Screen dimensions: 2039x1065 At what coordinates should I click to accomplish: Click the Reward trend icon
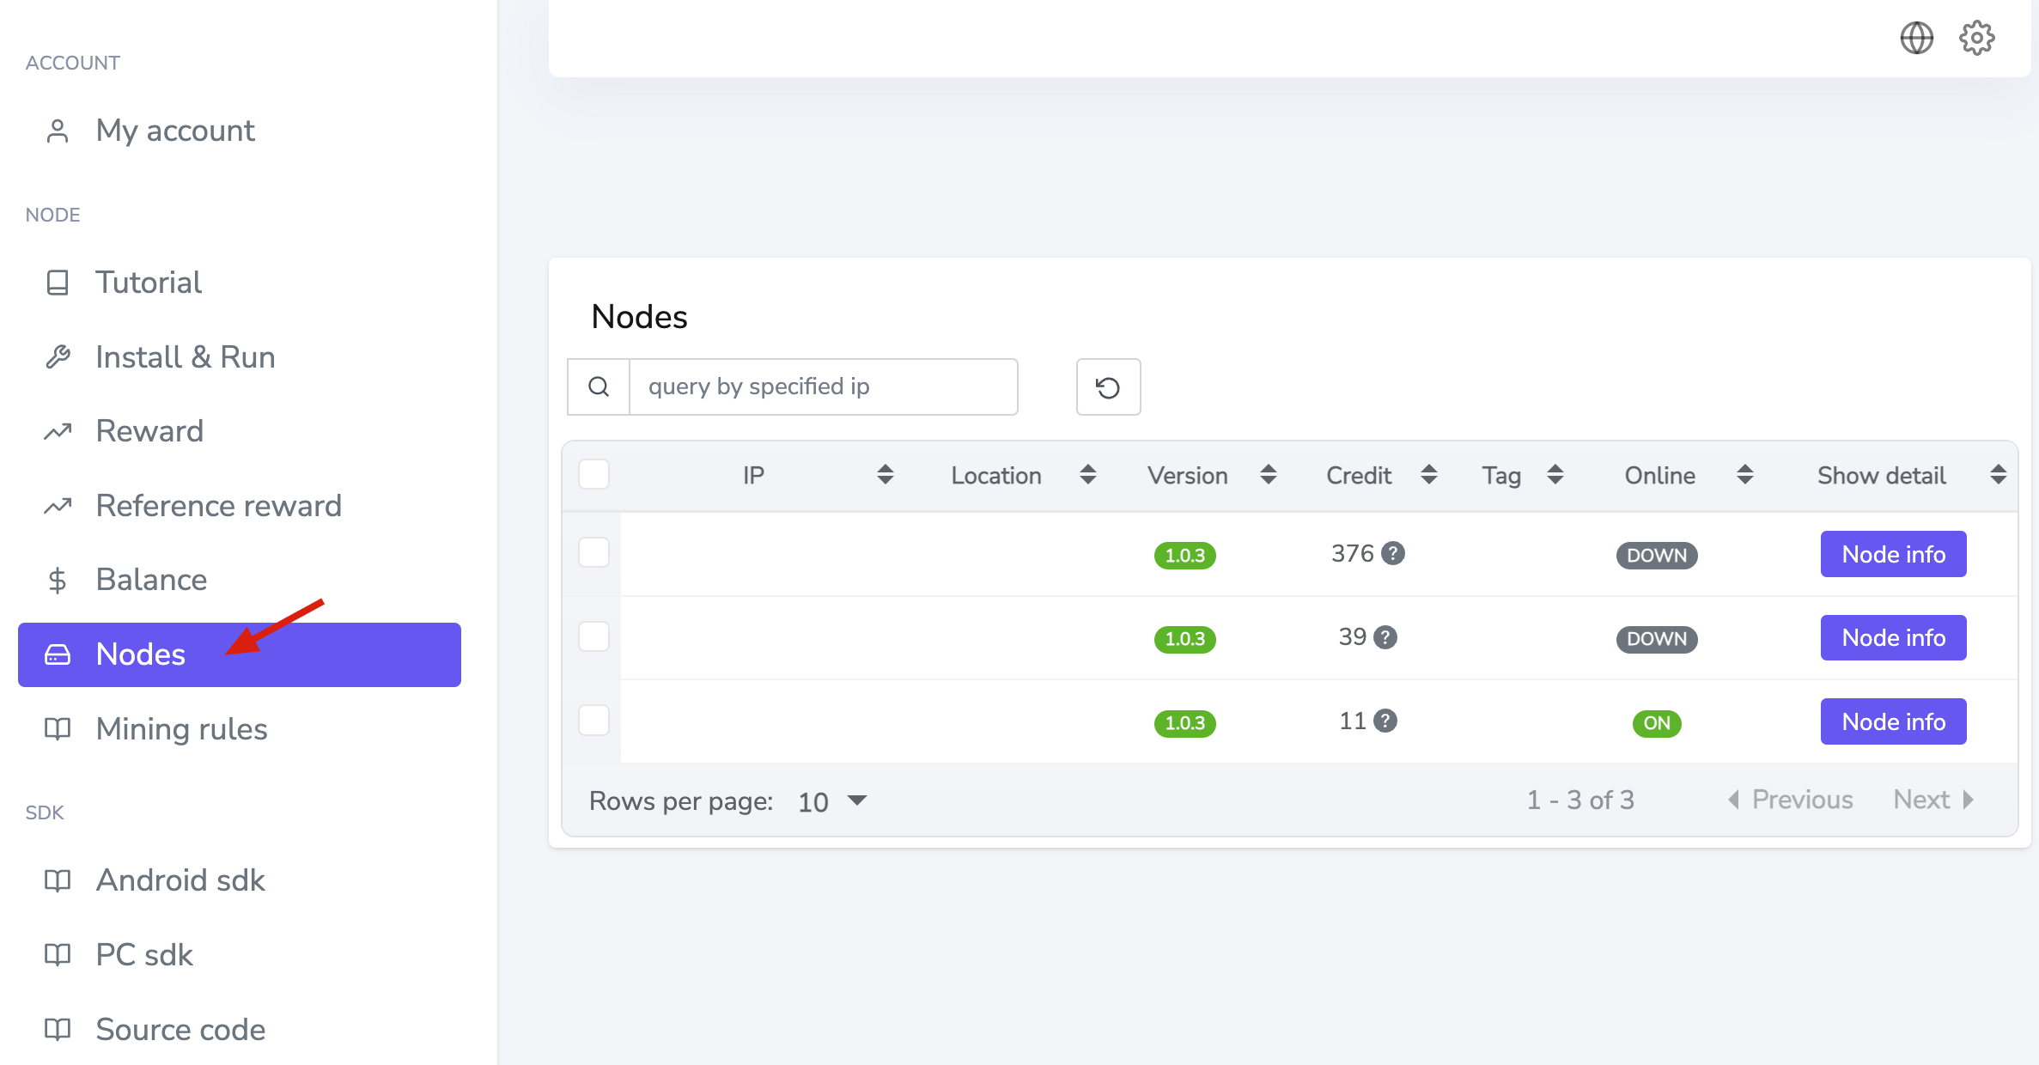[x=58, y=430]
